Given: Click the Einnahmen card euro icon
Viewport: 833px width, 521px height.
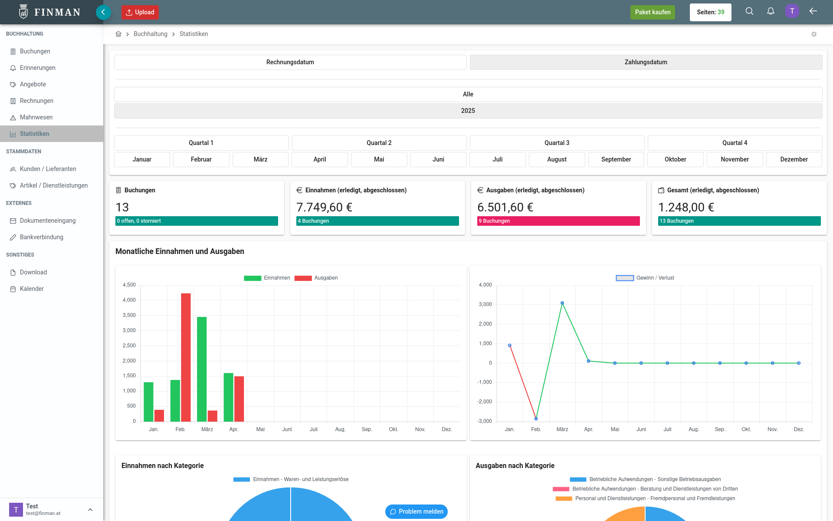Looking at the screenshot, I should click(299, 190).
